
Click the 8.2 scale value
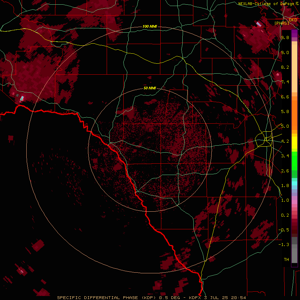pos(285,67)
